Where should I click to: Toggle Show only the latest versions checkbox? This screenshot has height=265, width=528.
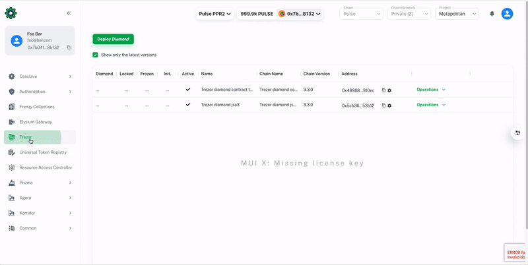coord(96,55)
